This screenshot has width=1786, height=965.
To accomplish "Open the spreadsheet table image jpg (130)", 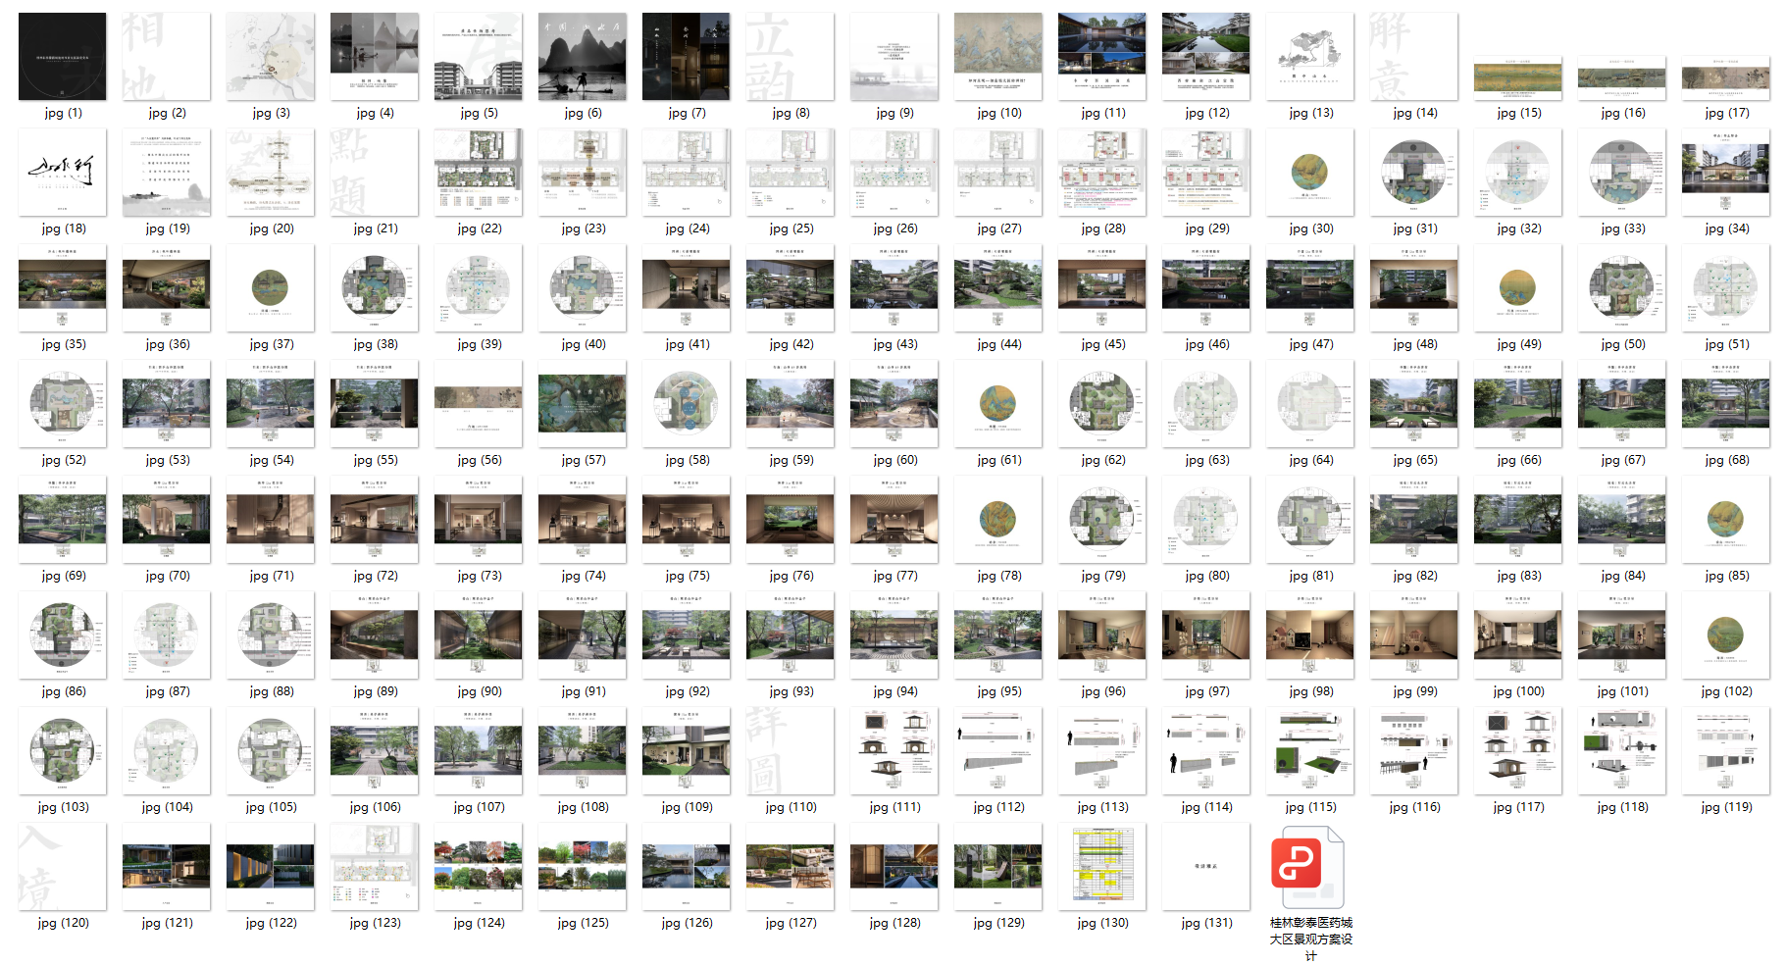I will [1102, 867].
